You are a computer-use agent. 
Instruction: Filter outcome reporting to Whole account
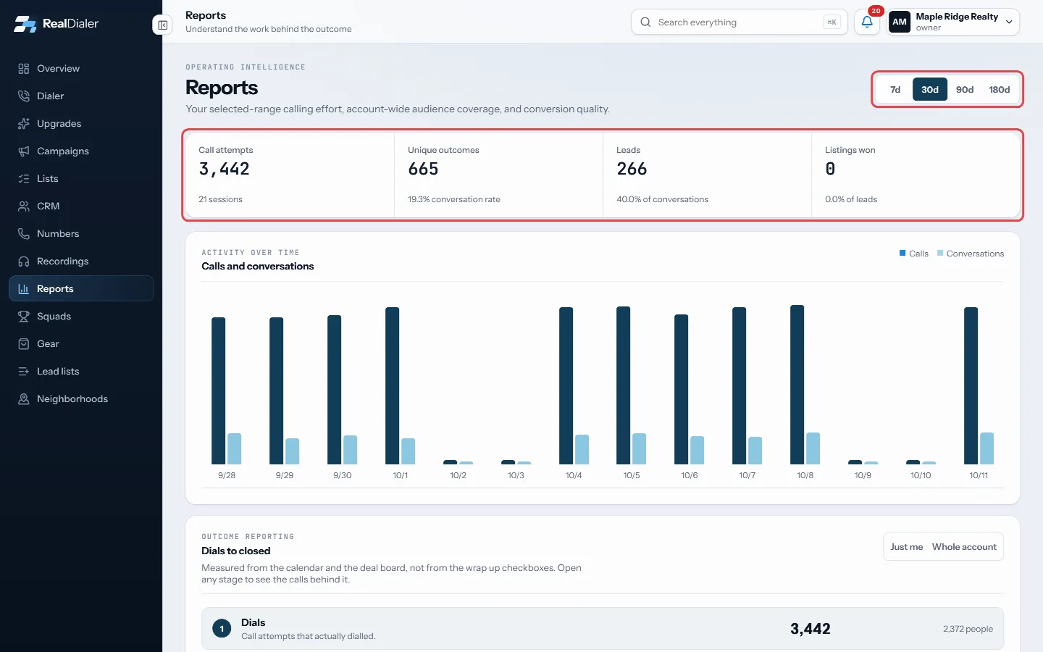click(x=964, y=547)
